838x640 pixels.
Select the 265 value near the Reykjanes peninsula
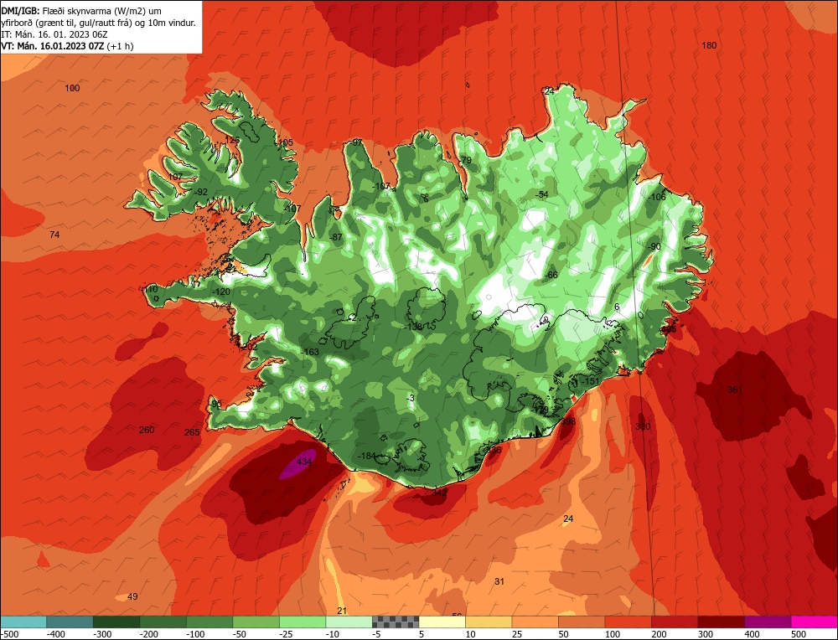[x=192, y=432]
